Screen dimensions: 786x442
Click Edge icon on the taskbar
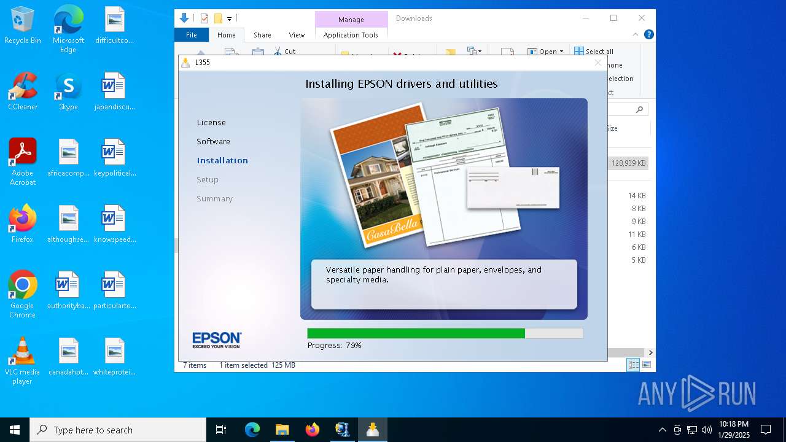coord(252,430)
